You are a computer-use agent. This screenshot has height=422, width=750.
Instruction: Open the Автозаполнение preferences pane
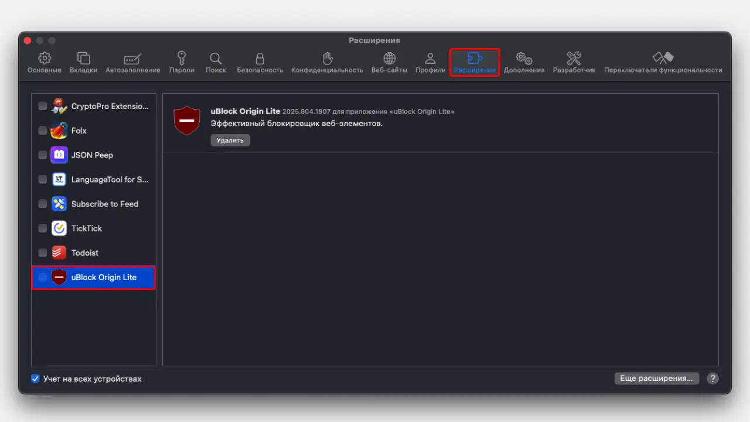(133, 63)
